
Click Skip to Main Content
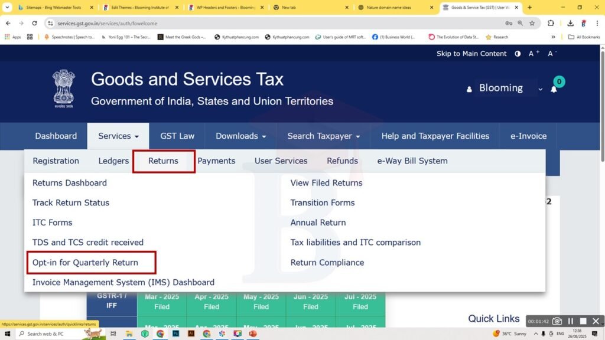[x=471, y=54]
